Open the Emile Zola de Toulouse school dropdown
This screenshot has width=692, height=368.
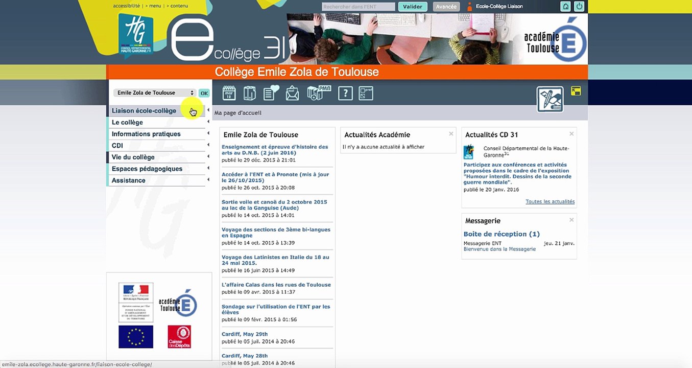155,93
